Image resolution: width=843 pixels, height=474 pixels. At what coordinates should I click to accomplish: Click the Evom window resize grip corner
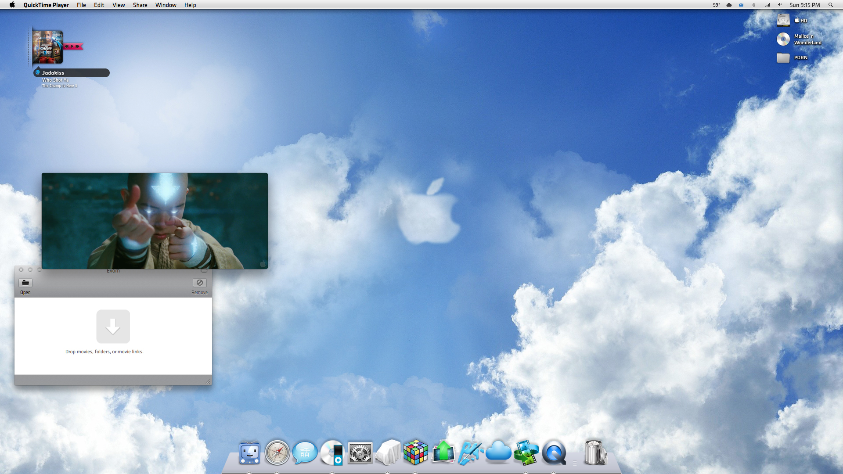pos(208,381)
